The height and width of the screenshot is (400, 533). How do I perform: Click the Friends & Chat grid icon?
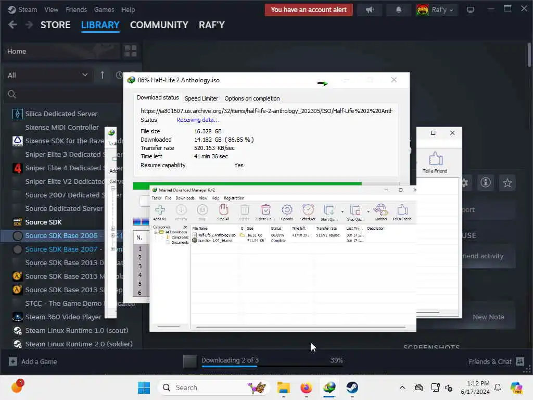coord(520,361)
